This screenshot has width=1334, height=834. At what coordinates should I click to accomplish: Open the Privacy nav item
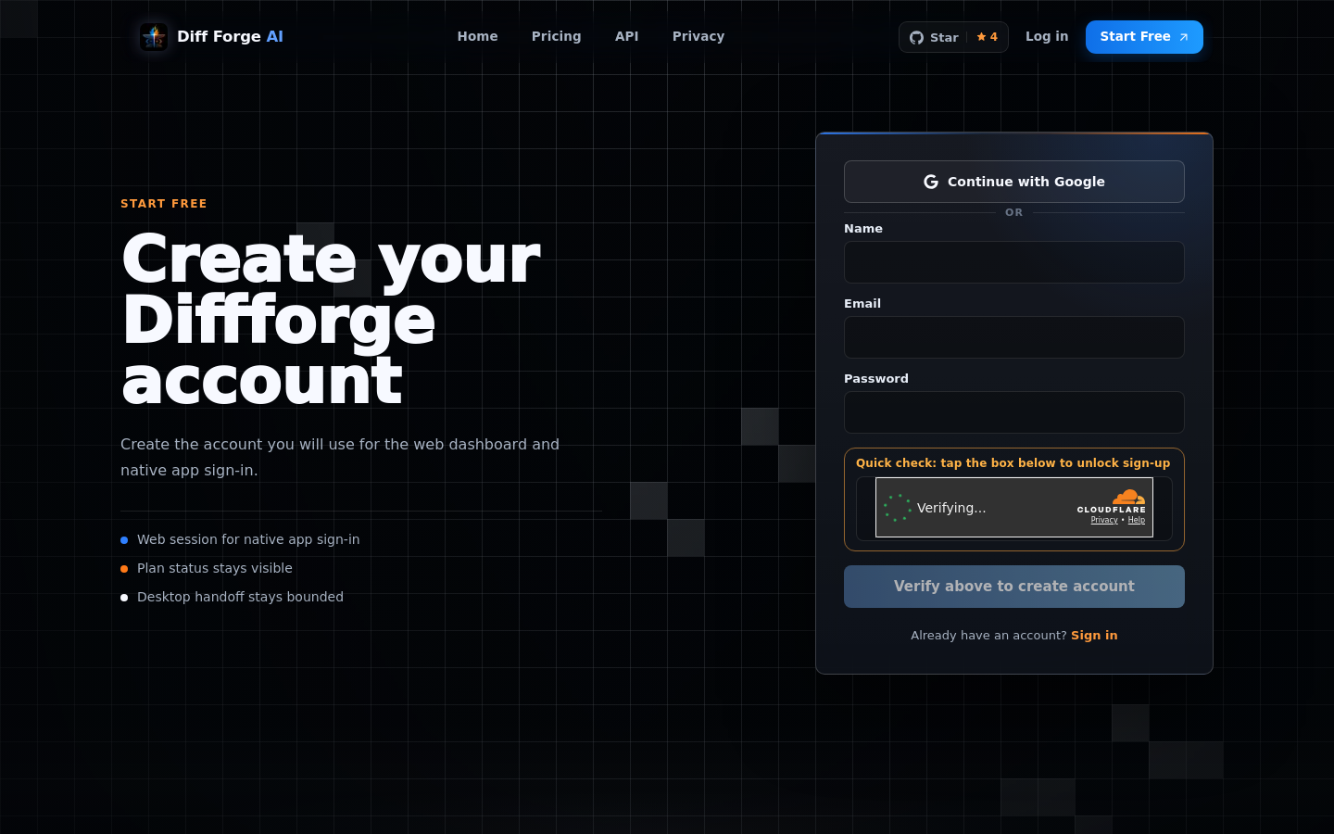tap(698, 36)
